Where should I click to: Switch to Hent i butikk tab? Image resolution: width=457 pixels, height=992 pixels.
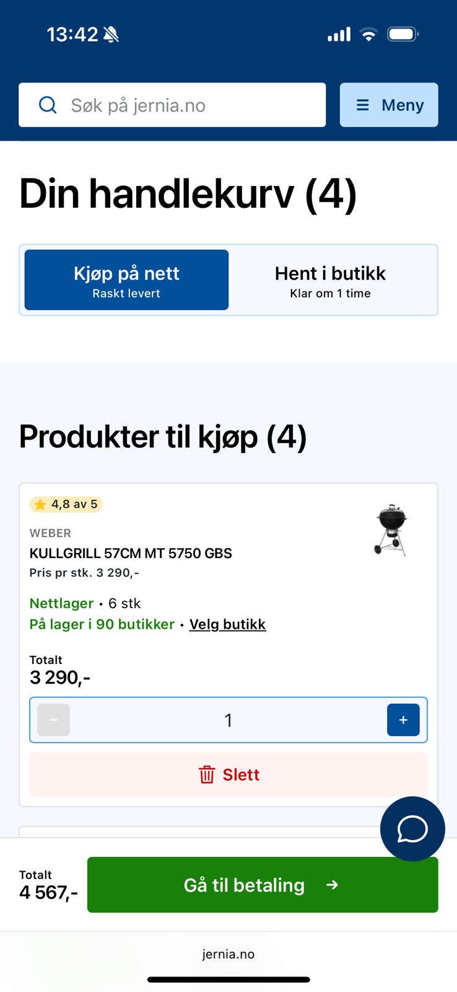(x=331, y=280)
